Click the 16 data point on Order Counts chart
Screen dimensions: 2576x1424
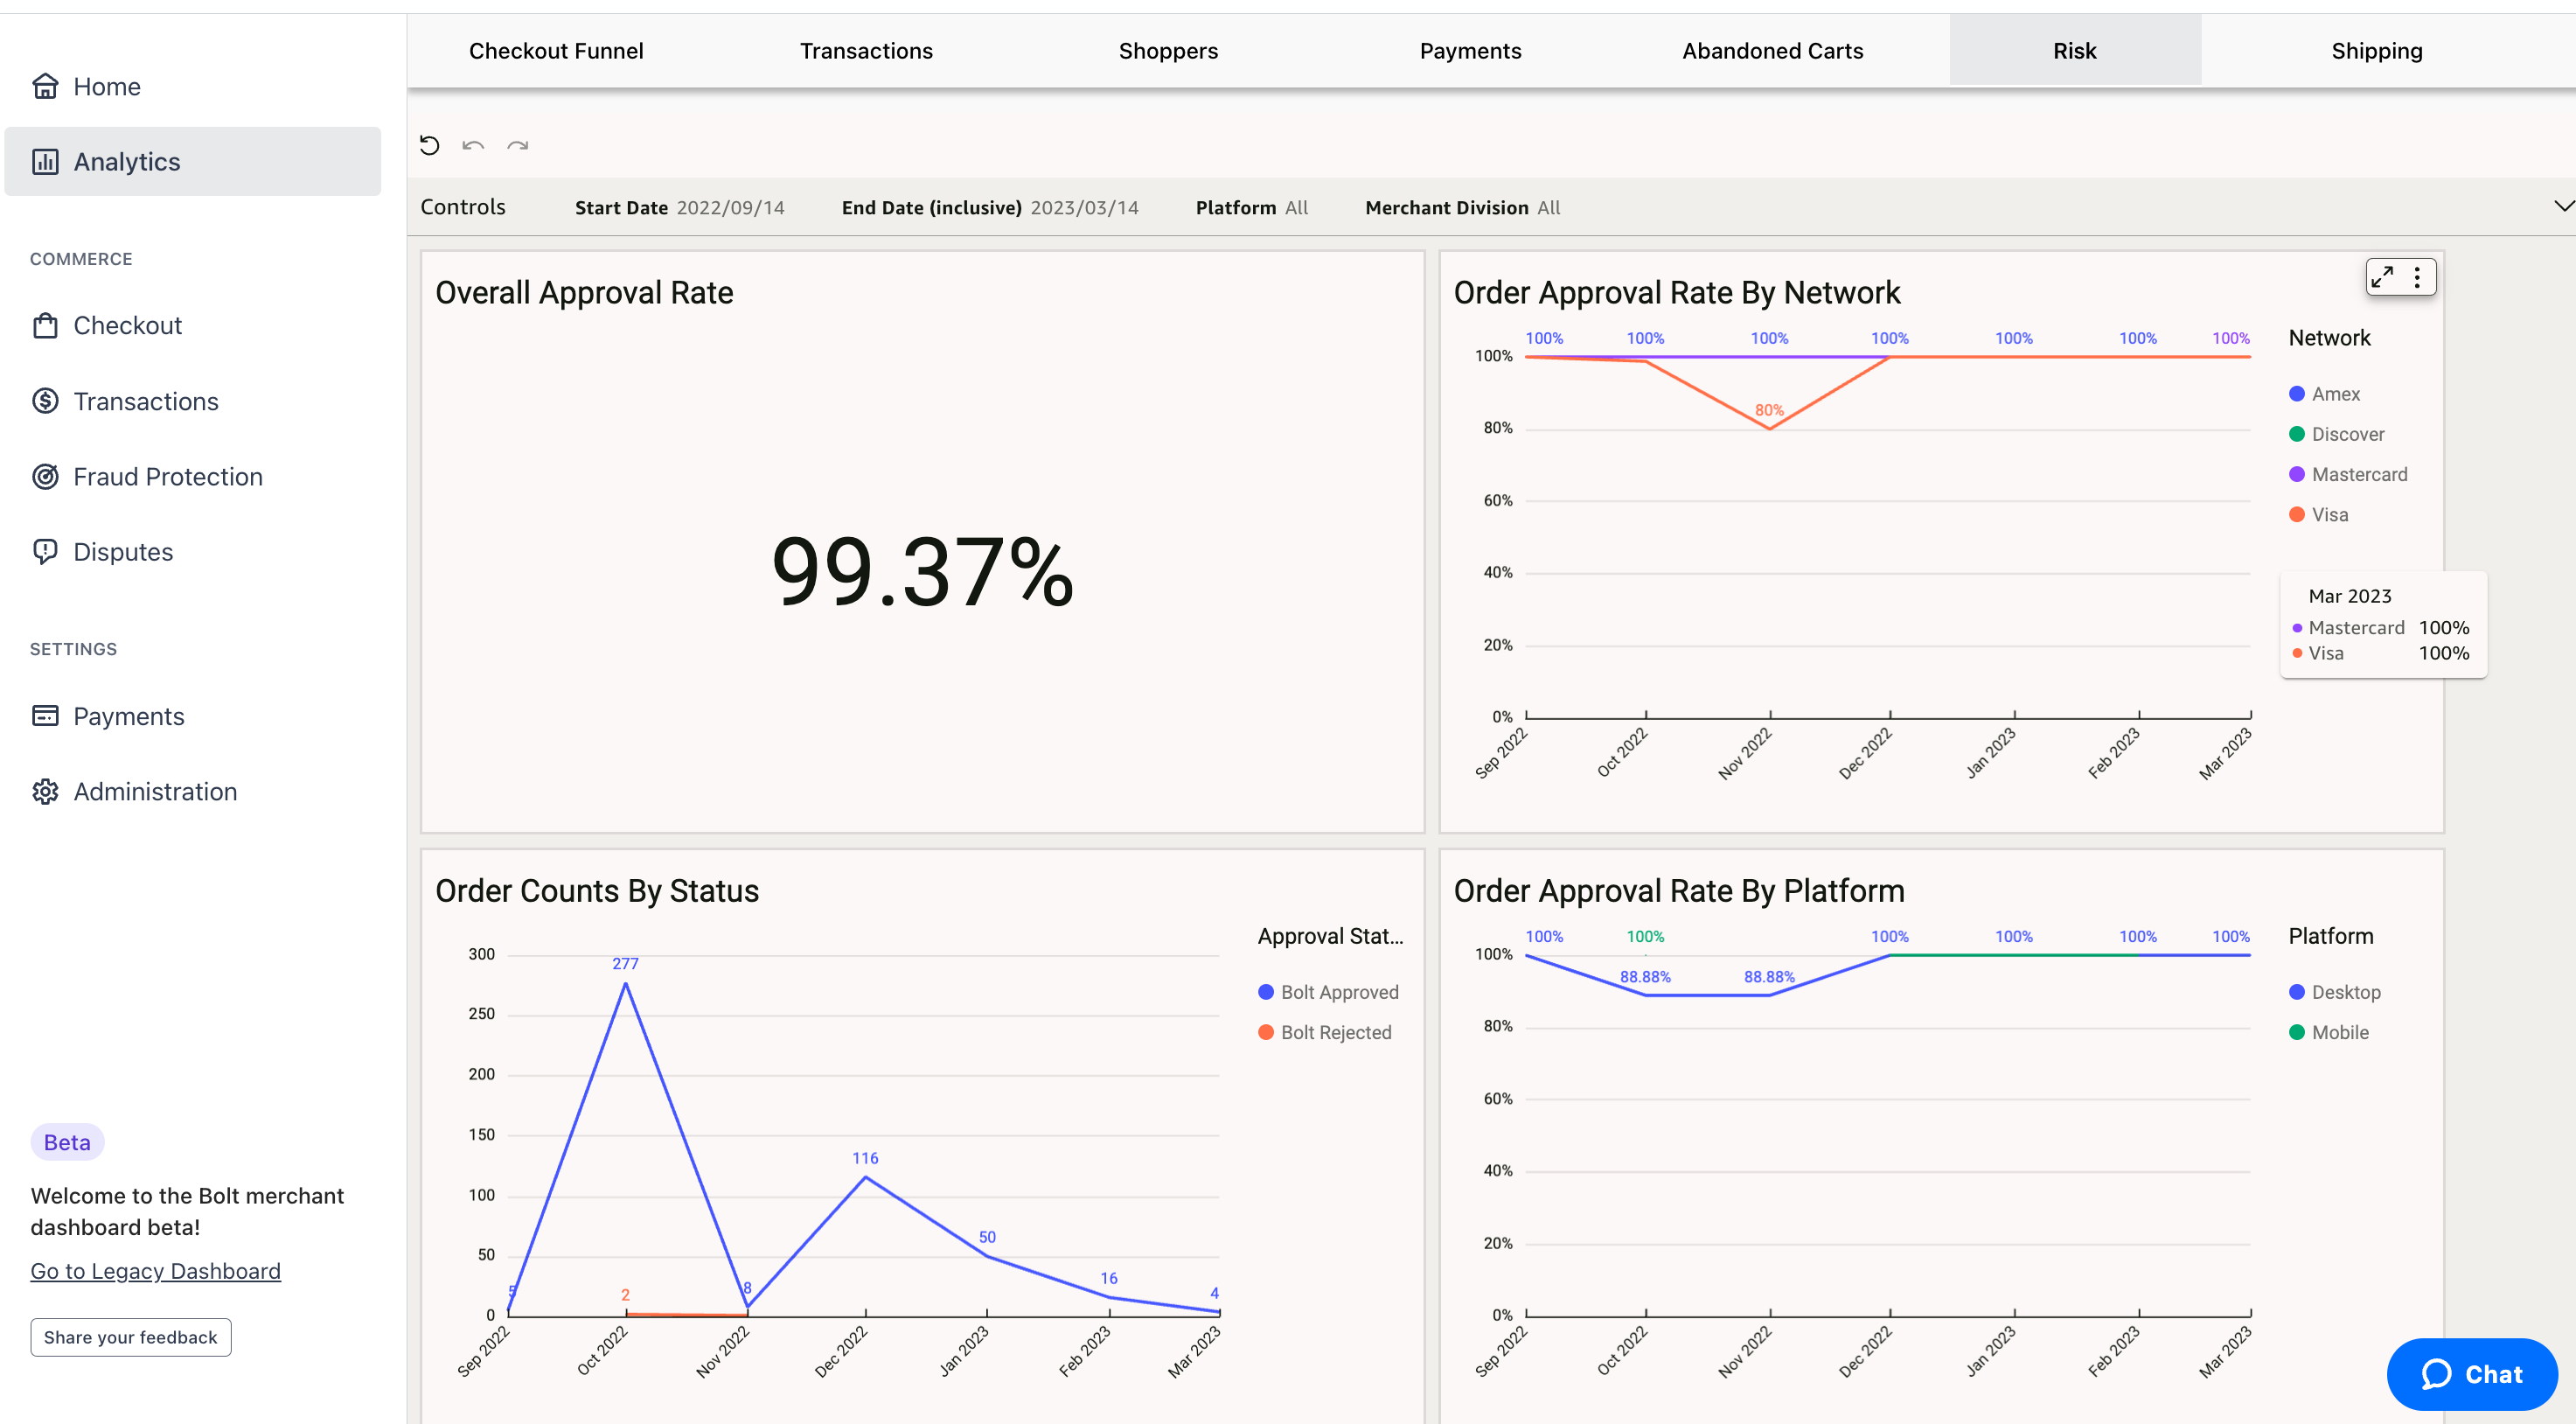tap(1109, 1297)
